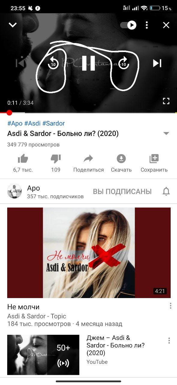Minimize player with down chevron

coord(13,25)
